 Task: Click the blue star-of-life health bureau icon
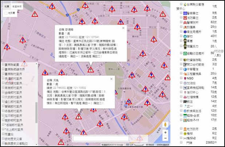coord(185,32)
